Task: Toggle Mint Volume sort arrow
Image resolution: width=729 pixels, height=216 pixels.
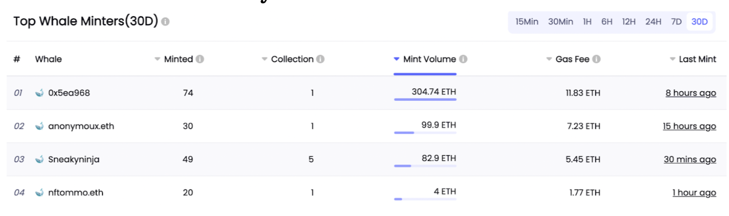Action: (x=397, y=59)
